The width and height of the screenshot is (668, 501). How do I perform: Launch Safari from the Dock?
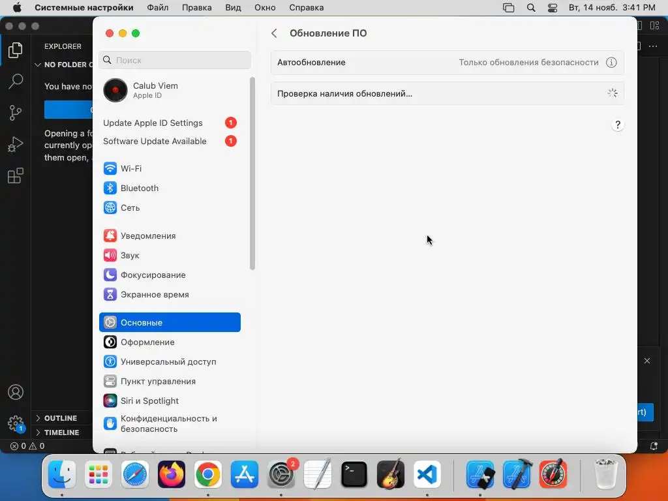(x=135, y=474)
